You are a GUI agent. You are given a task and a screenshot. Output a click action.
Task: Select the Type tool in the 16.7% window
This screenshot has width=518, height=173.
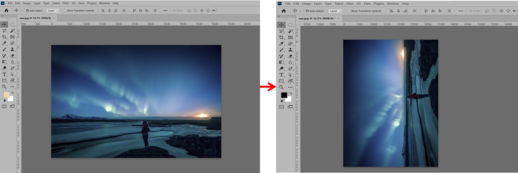click(4, 74)
